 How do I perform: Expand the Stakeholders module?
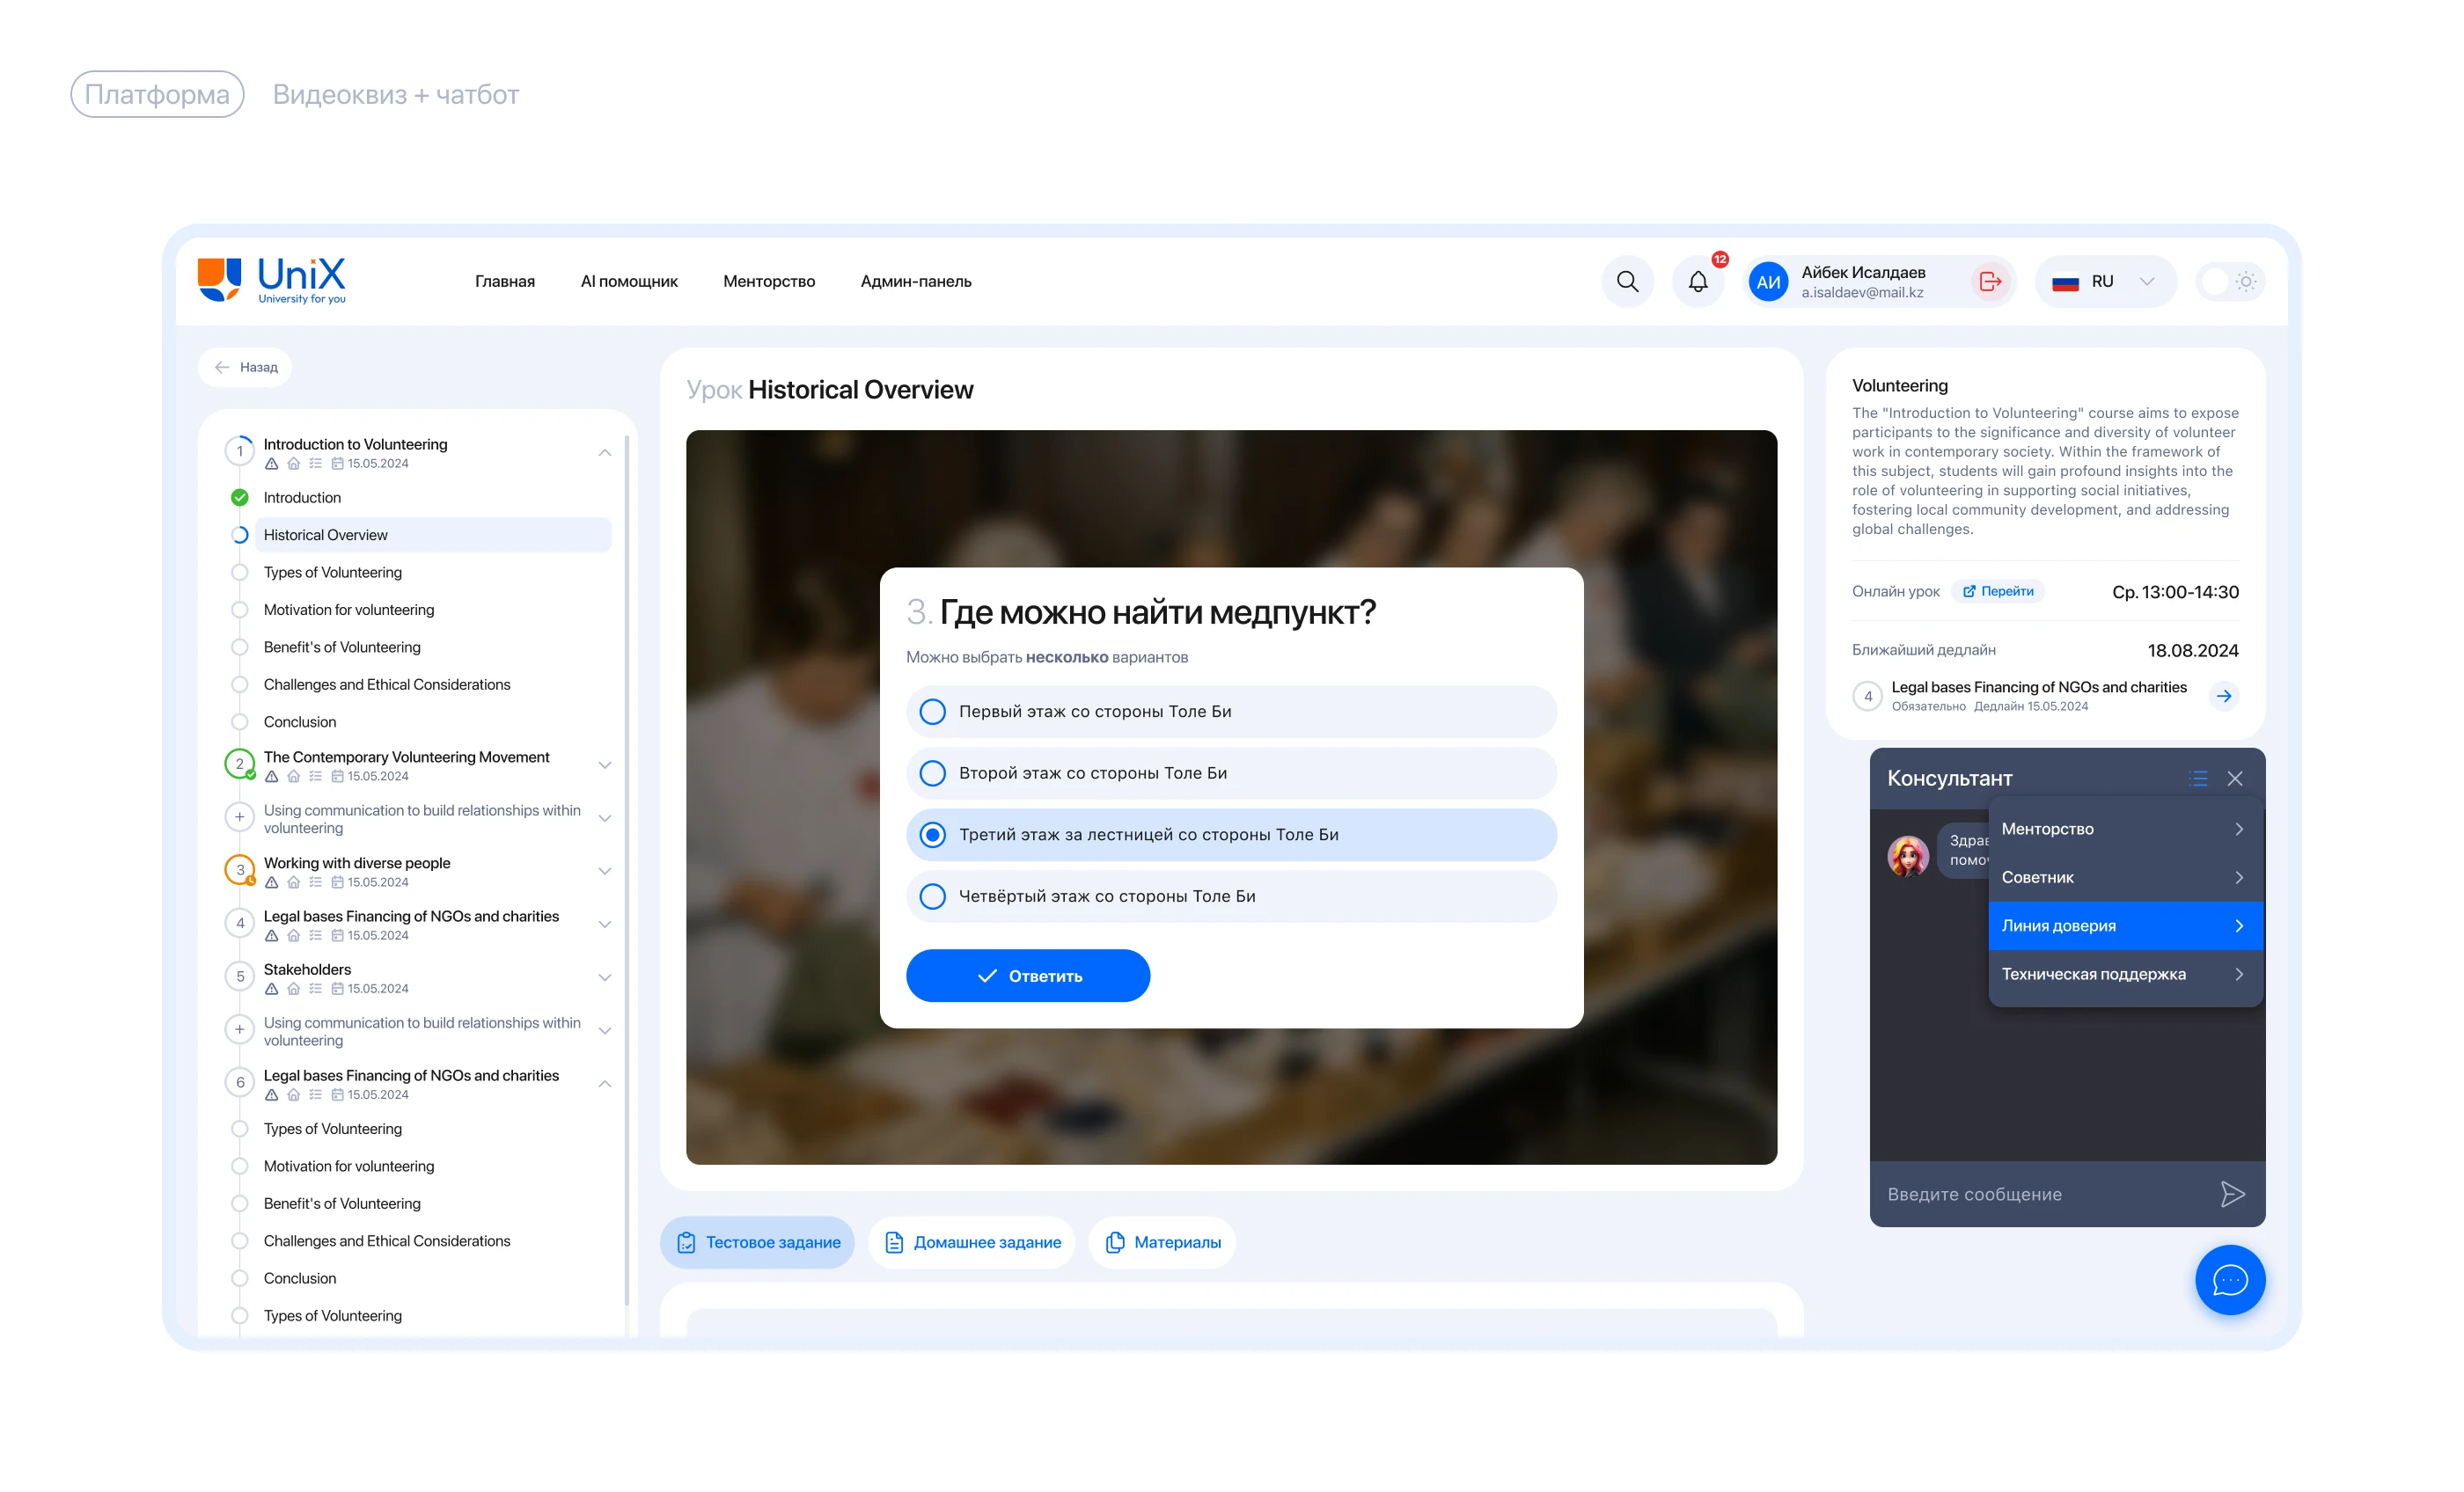click(605, 978)
